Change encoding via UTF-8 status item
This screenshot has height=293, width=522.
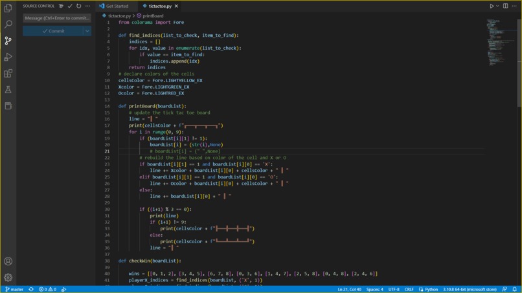pos(394,289)
